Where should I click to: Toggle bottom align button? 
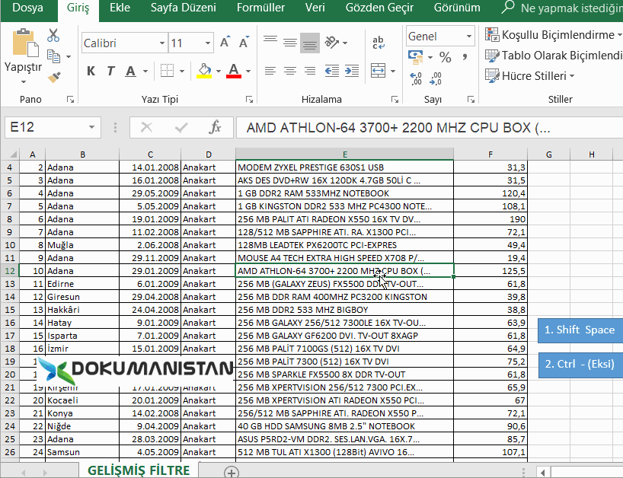click(x=310, y=43)
